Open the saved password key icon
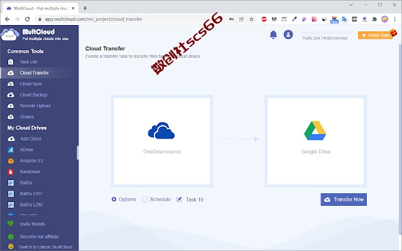This screenshot has width=402, height=251. (x=231, y=19)
